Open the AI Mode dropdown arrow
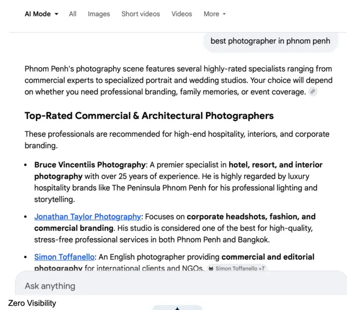347x310 pixels. coord(57,14)
